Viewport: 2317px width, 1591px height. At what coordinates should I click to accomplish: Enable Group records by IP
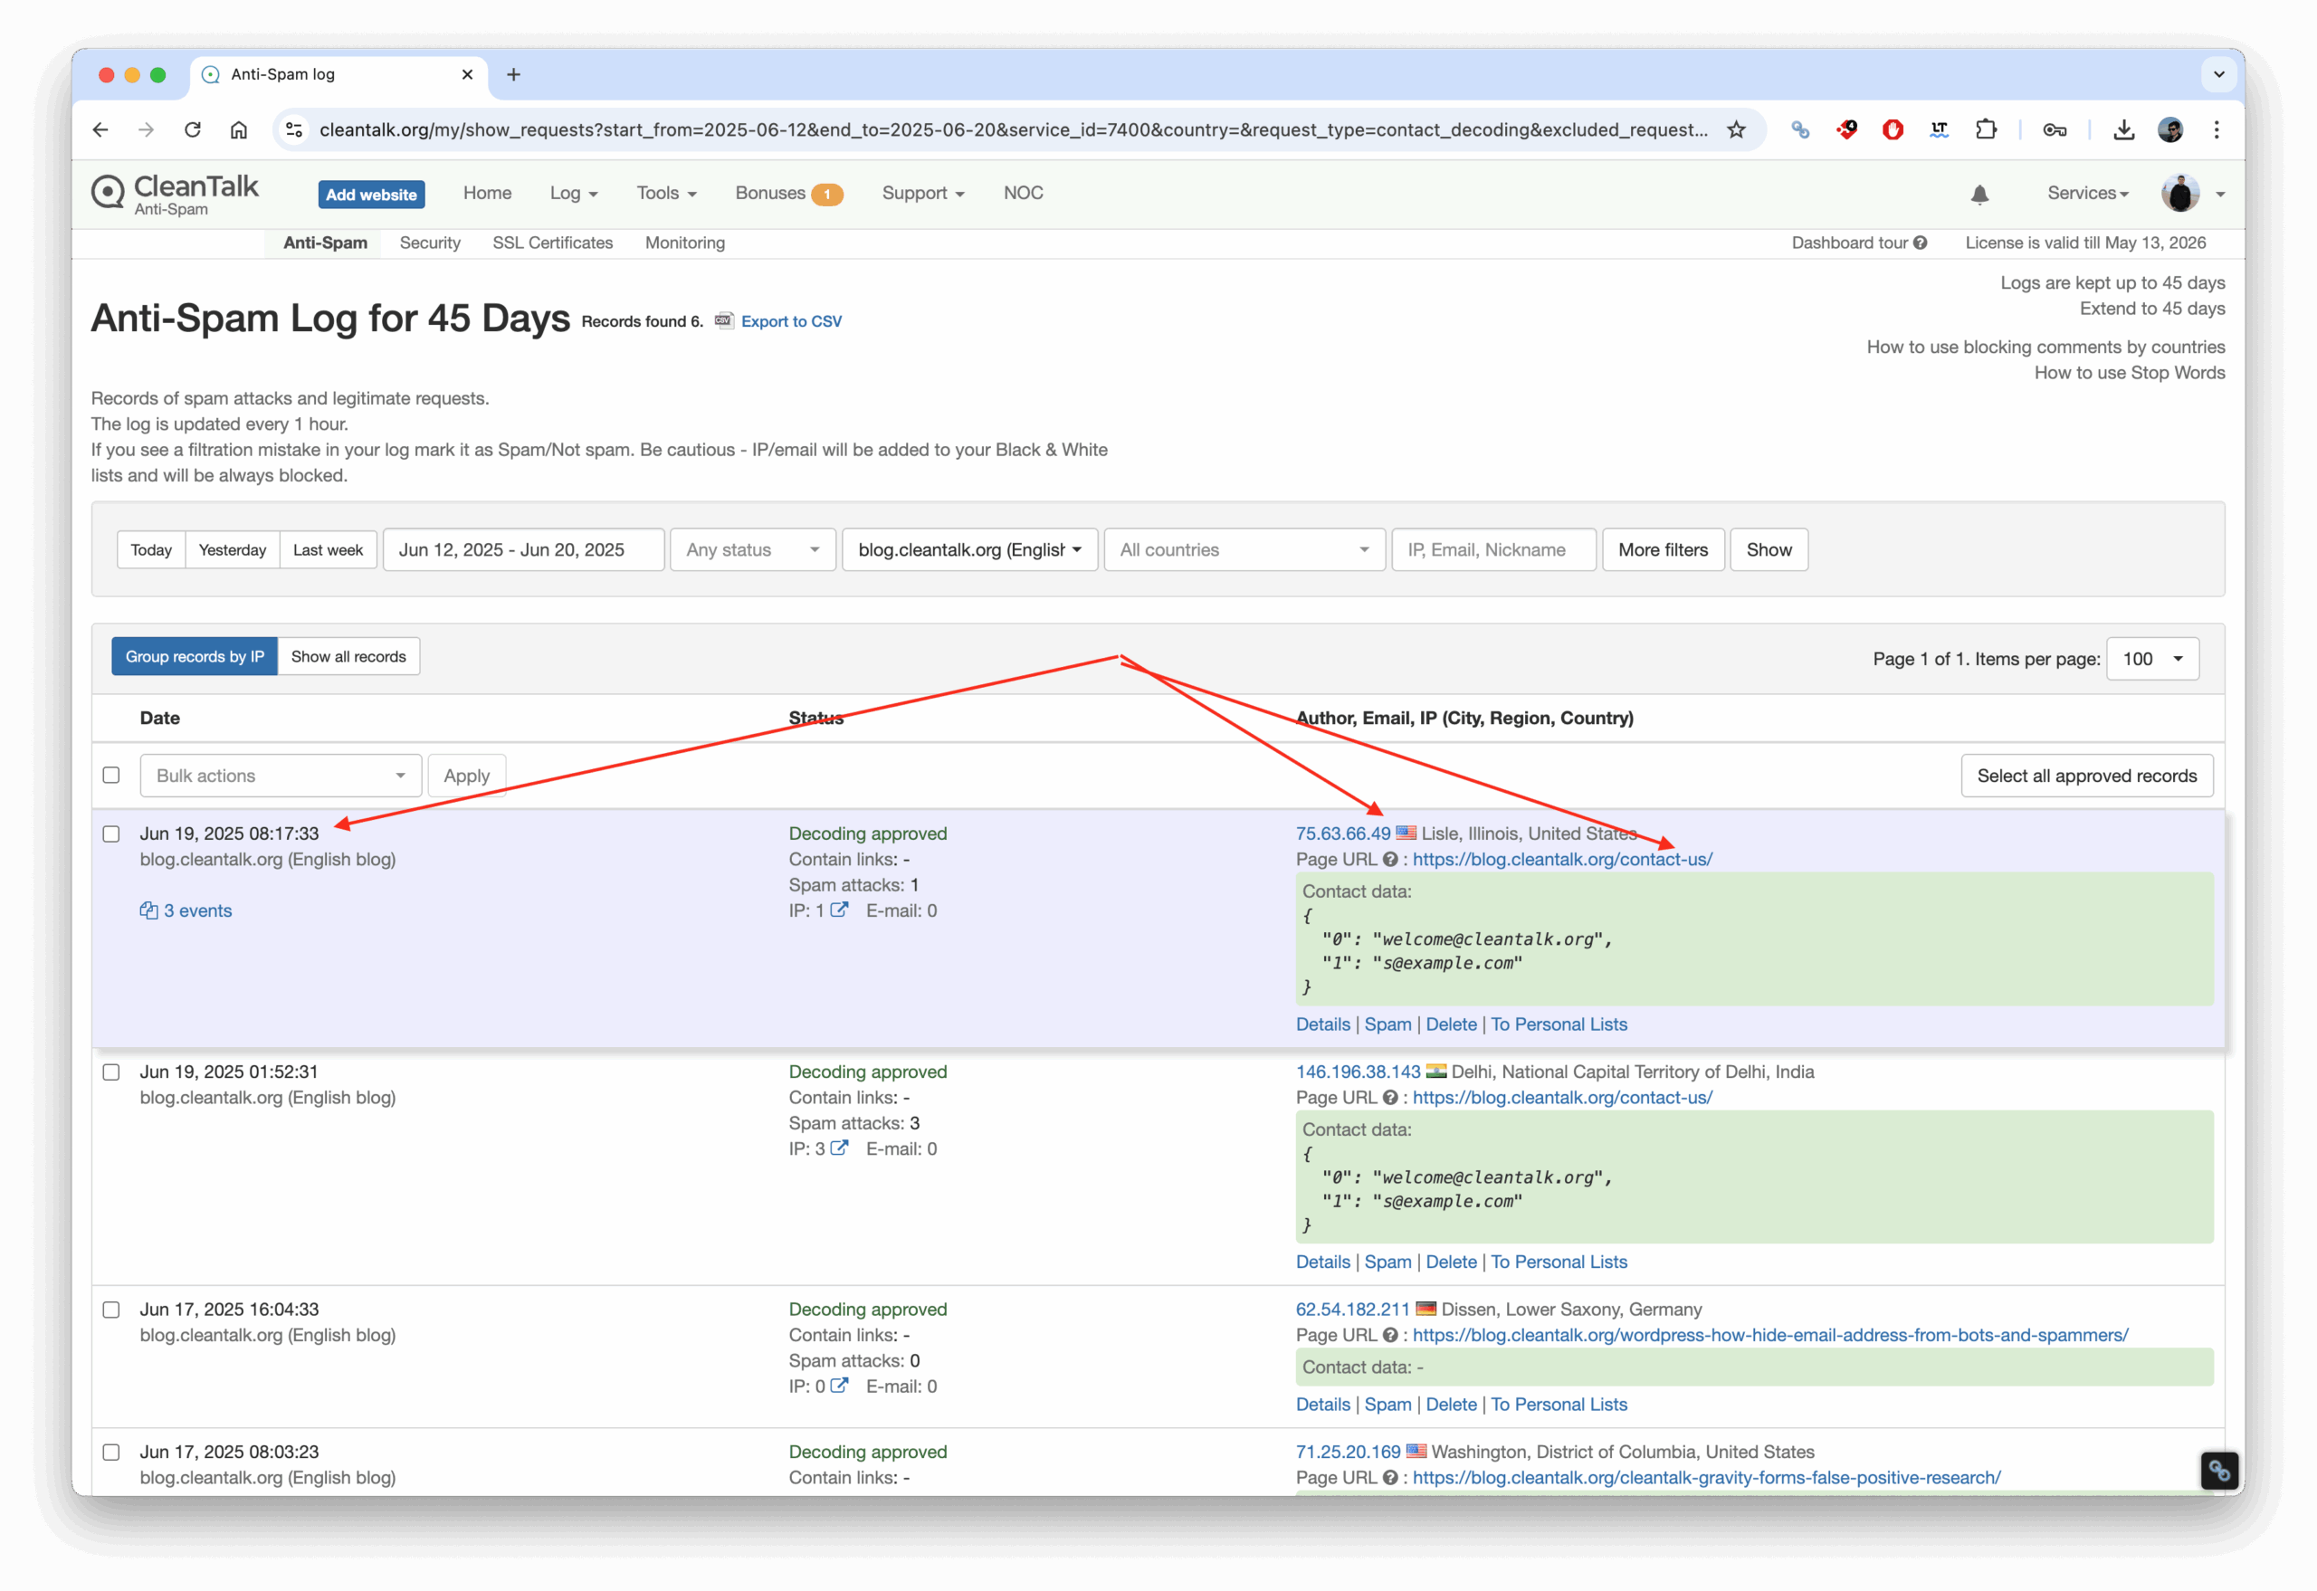(195, 657)
